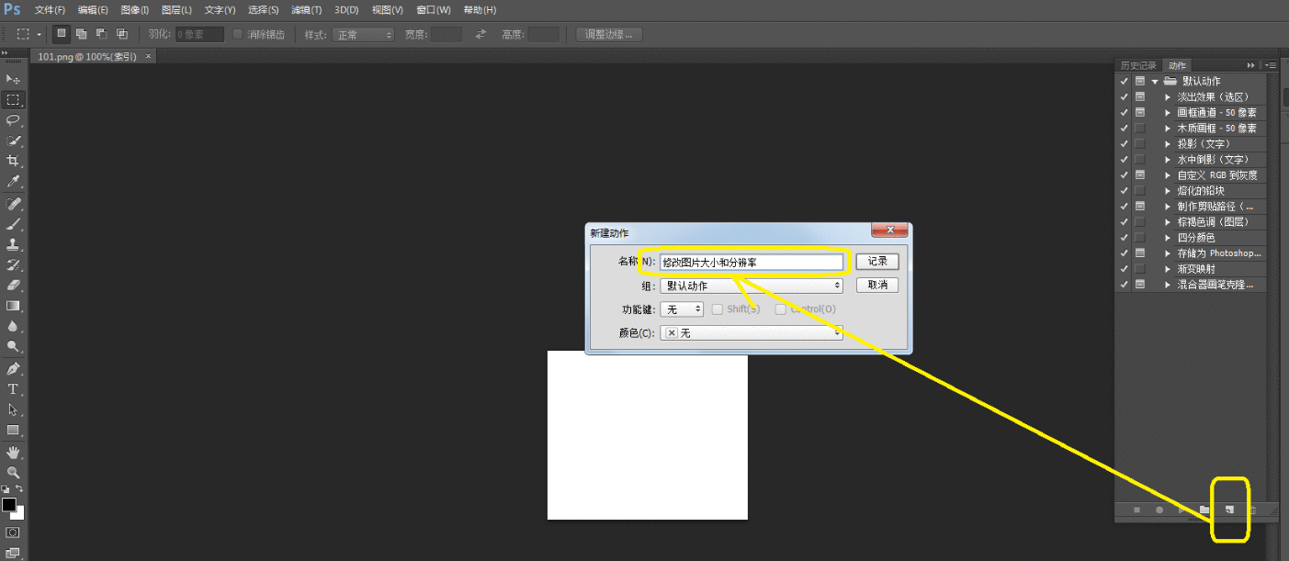Open the 颜色(C) dropdown in dialog
The height and width of the screenshot is (561, 1289).
point(751,333)
